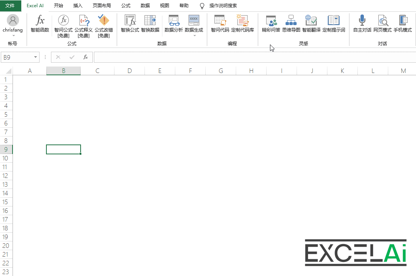Launch the 精彩问答 Q&A tool
This screenshot has height=276, width=416.
[x=271, y=24]
